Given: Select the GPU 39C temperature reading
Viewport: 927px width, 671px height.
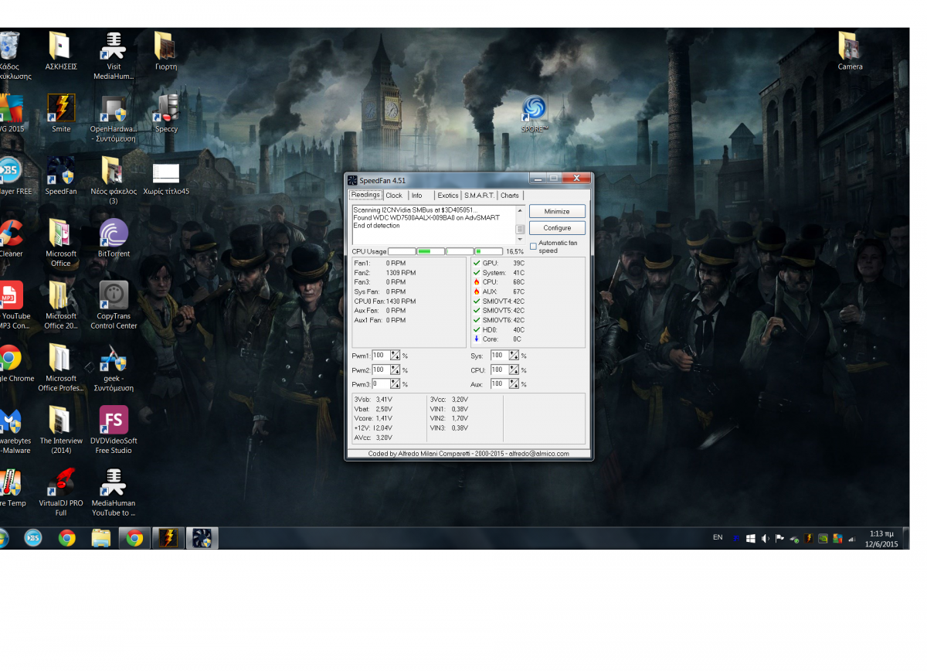Looking at the screenshot, I should [x=498, y=263].
